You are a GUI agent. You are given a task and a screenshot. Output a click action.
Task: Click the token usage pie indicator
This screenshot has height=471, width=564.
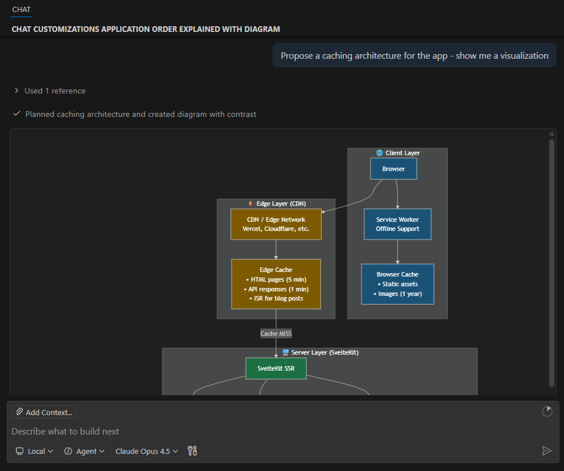pos(547,411)
